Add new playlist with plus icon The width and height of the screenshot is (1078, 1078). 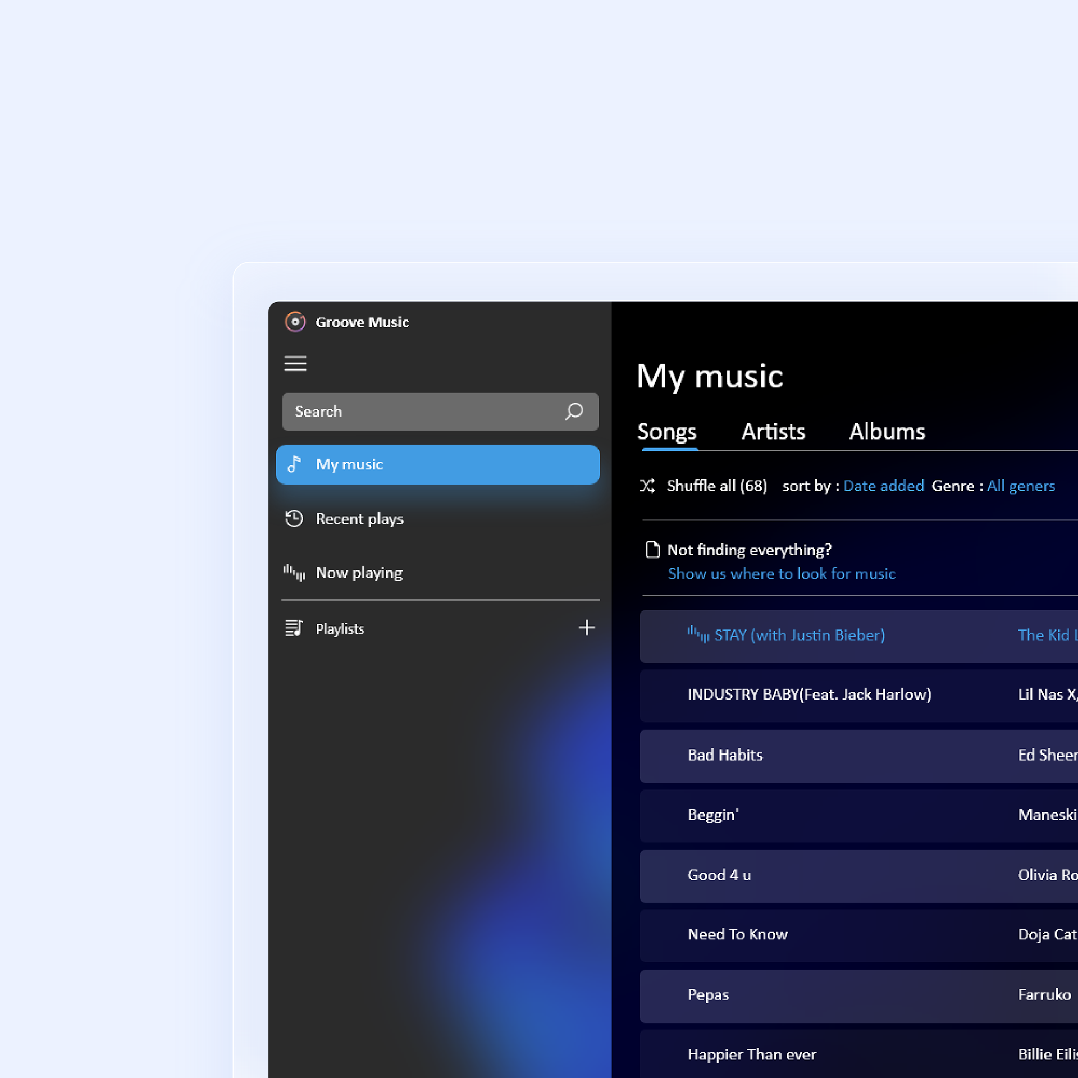(x=587, y=628)
